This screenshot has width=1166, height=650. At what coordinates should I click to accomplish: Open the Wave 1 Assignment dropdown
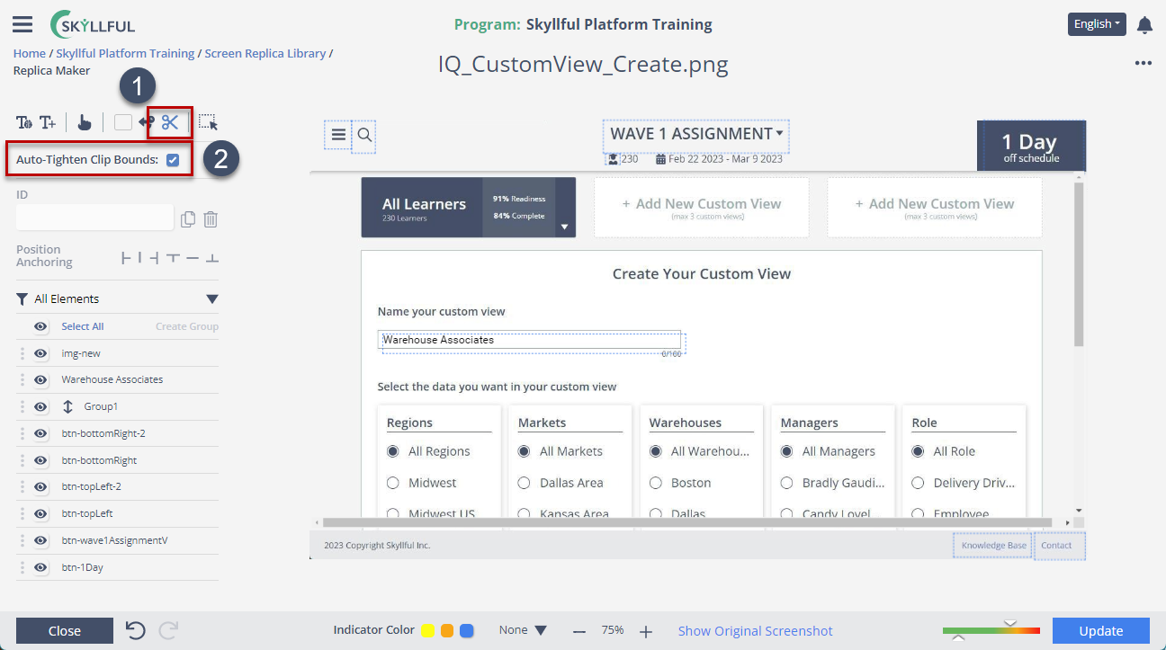[696, 134]
